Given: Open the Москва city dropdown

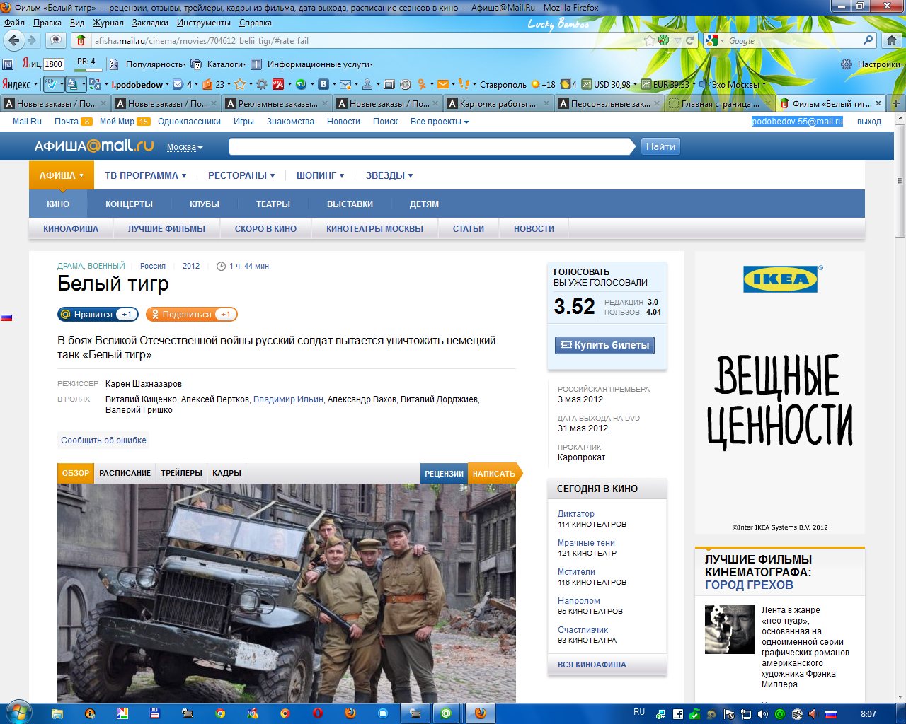Looking at the screenshot, I should (x=185, y=147).
